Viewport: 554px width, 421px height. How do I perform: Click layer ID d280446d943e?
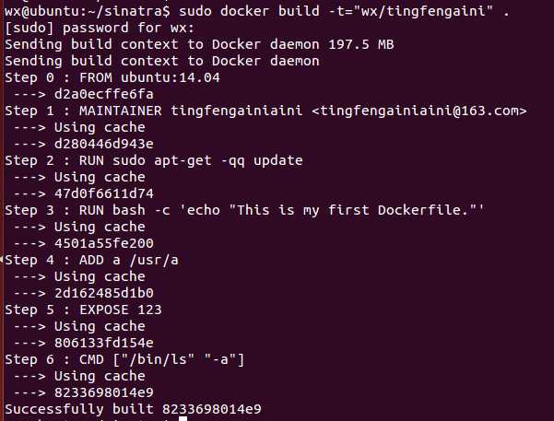pyautogui.click(x=104, y=144)
